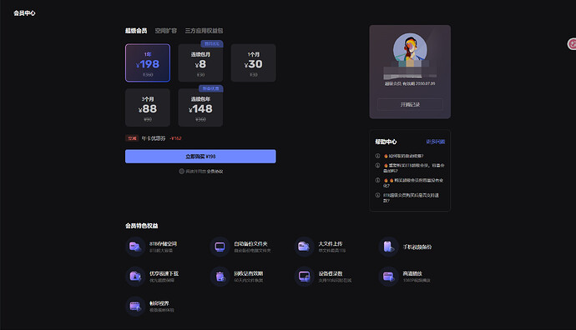Switch to the 空间扩容 tab
Screen dimensions: 576x330
coord(165,31)
